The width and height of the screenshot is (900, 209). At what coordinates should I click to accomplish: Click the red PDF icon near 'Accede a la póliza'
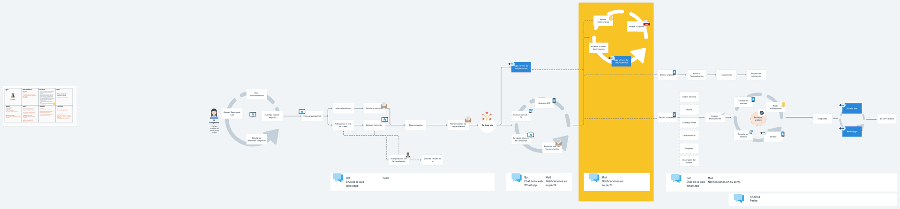(x=646, y=23)
